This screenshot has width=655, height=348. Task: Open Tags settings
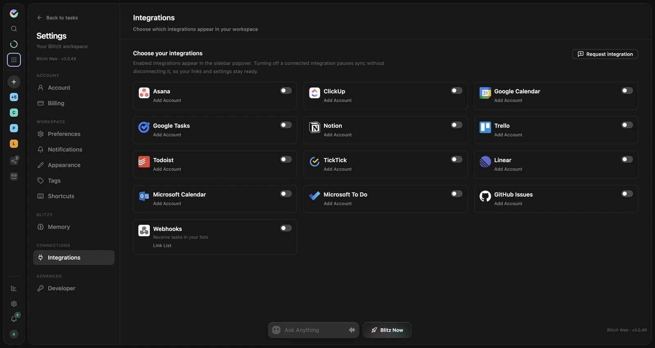point(74,181)
